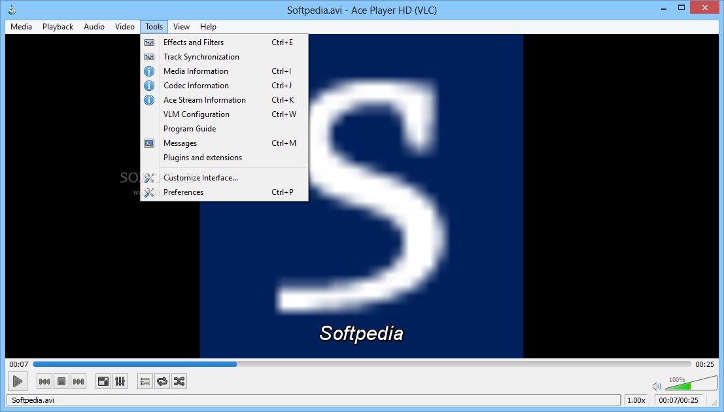The height and width of the screenshot is (412, 724).
Task: Select Program Guide menu entry
Action: pyautogui.click(x=224, y=129)
